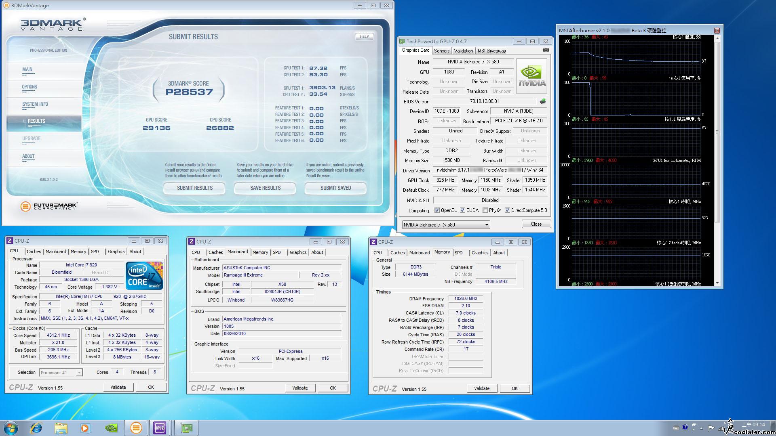
Task: Click the GPU-Z taskbar icon
Action: click(x=186, y=428)
